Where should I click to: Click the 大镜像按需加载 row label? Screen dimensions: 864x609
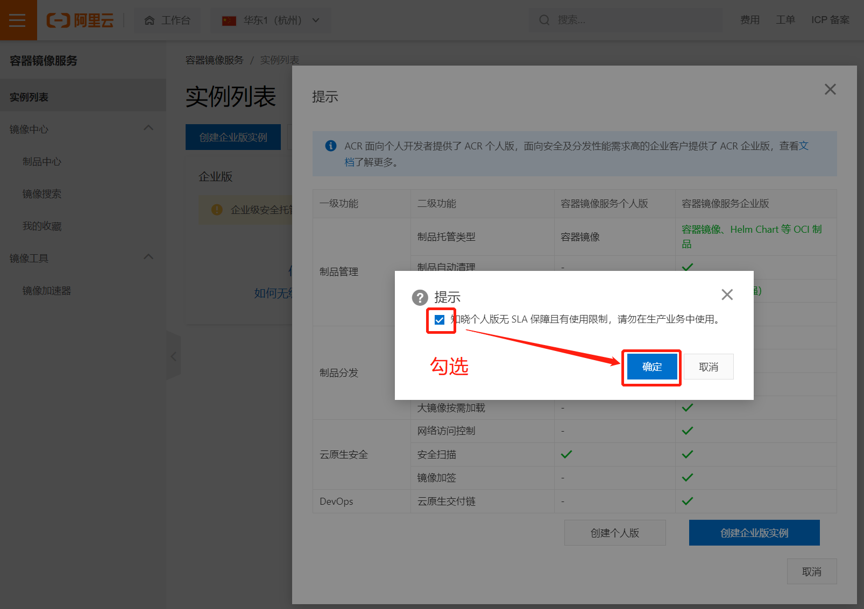(451, 408)
